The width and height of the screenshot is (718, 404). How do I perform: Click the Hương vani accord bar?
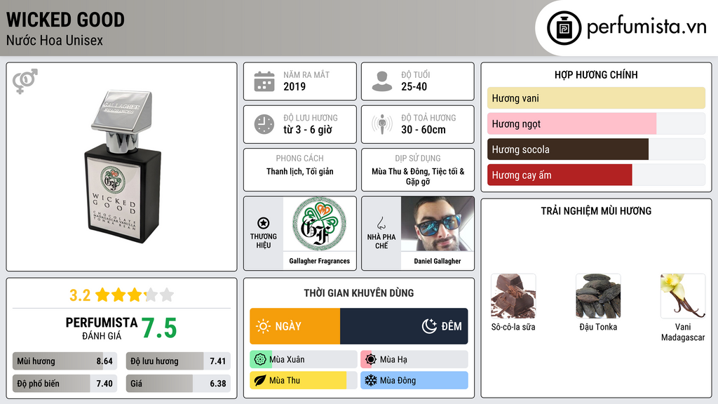[596, 98]
